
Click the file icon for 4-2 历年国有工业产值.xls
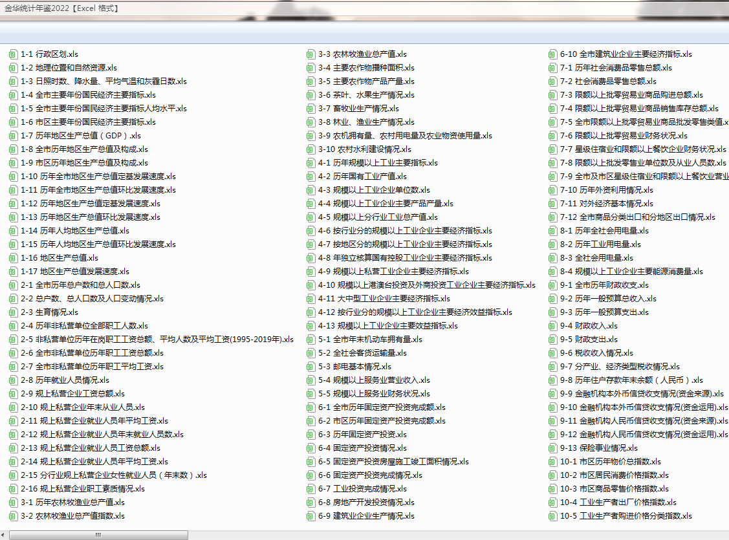click(310, 177)
